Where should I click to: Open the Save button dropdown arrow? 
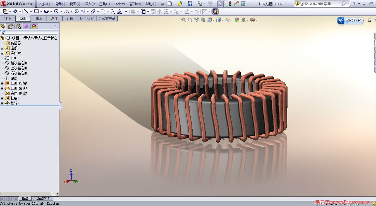coord(195,4)
